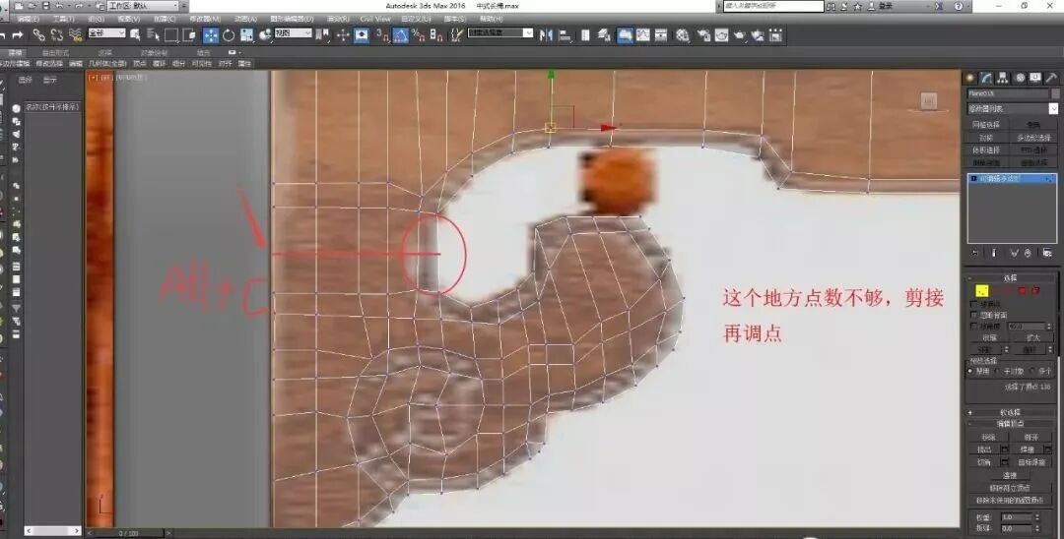This screenshot has width=1064, height=539.
Task: Open the Help menu
Action: (x=491, y=19)
